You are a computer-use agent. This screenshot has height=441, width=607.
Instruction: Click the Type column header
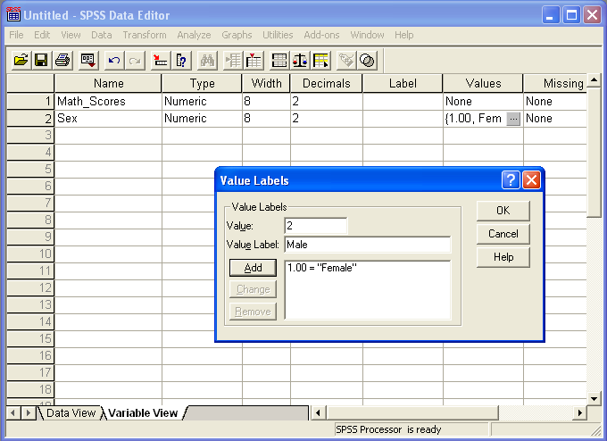point(202,83)
